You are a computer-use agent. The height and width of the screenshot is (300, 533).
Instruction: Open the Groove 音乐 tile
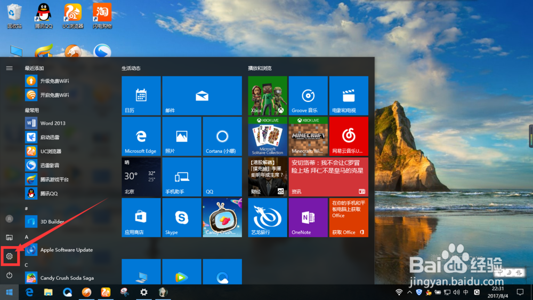pos(308,96)
